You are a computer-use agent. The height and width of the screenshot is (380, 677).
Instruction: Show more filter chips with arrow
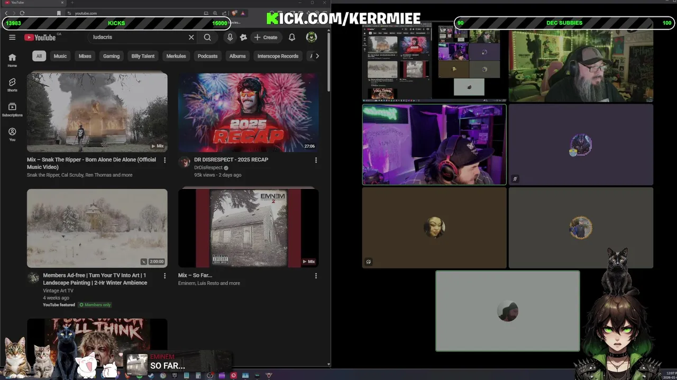[317, 56]
